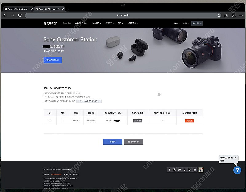
Task: Click the 2023-03-24 registration date cell
Action: pos(91,121)
